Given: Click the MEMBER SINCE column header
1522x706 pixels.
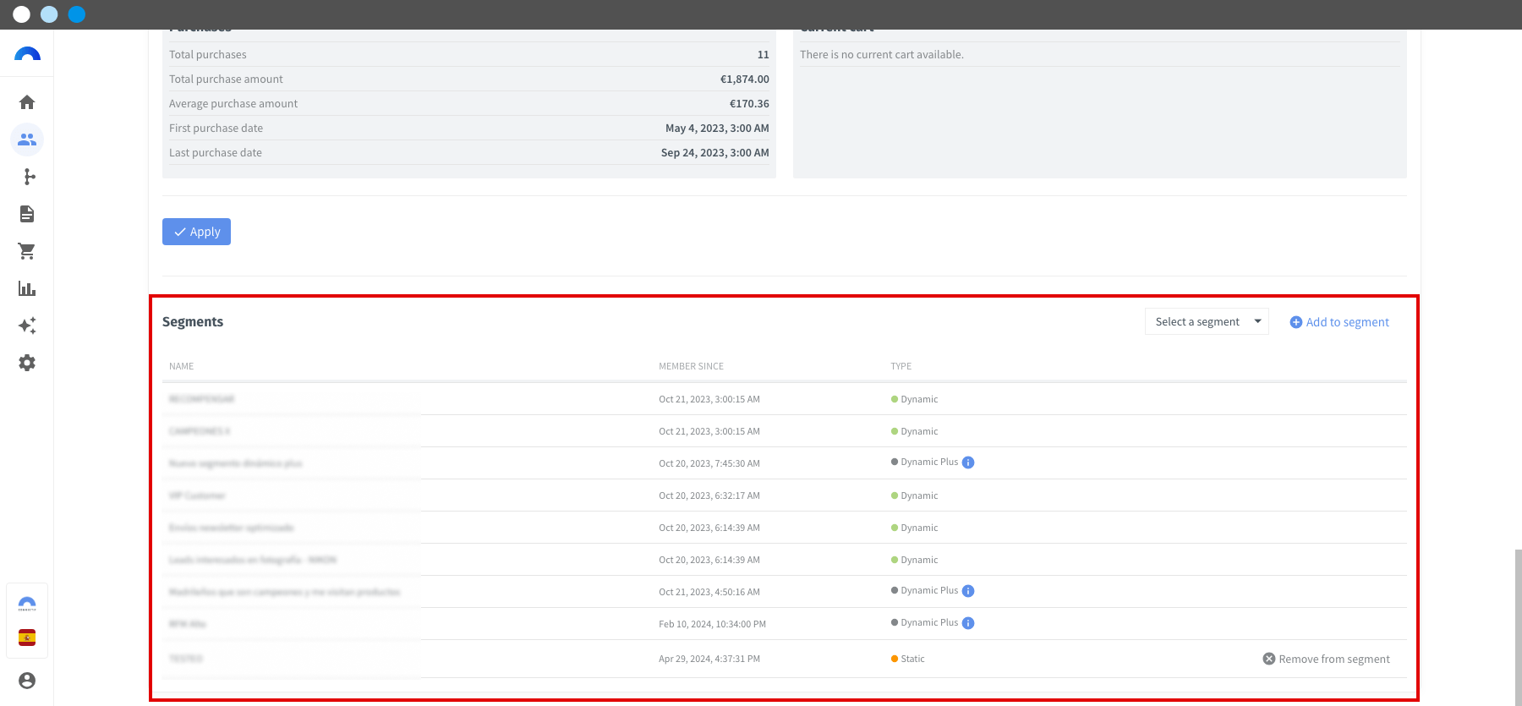Looking at the screenshot, I should coord(691,366).
